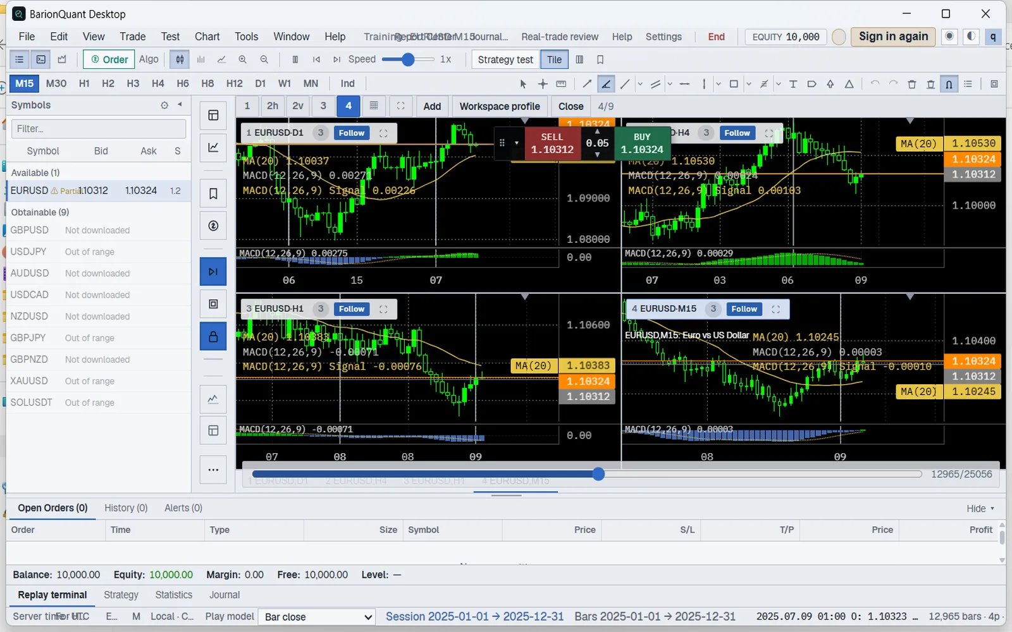Open the bookmark icon beside Tile
The image size is (1012, 632).
(600, 59)
